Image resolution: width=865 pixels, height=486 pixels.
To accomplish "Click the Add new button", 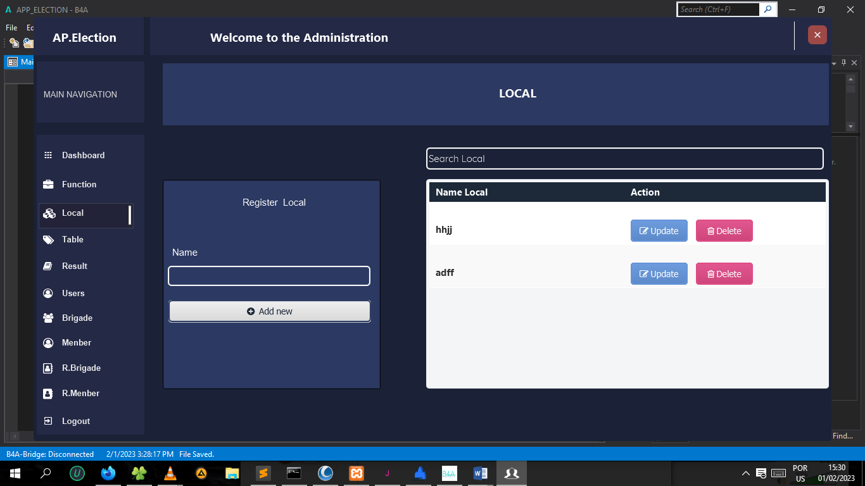I will click(270, 311).
